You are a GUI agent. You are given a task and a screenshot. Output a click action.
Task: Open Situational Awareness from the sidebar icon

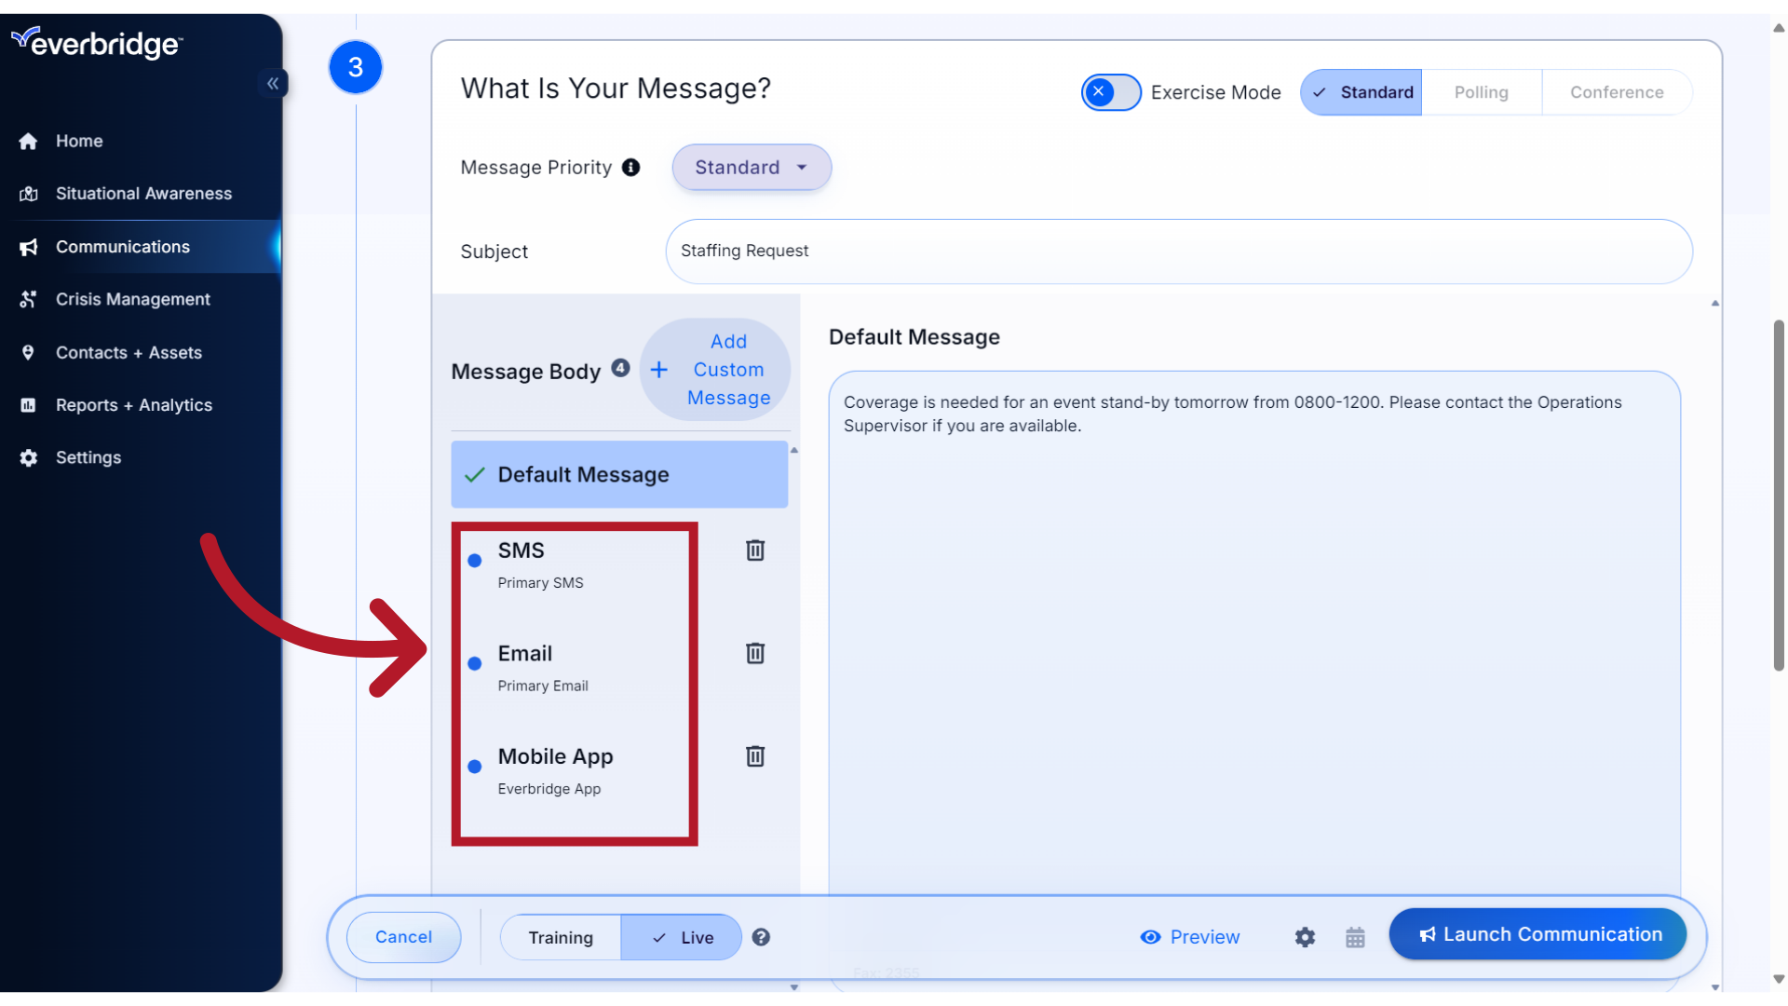(28, 193)
